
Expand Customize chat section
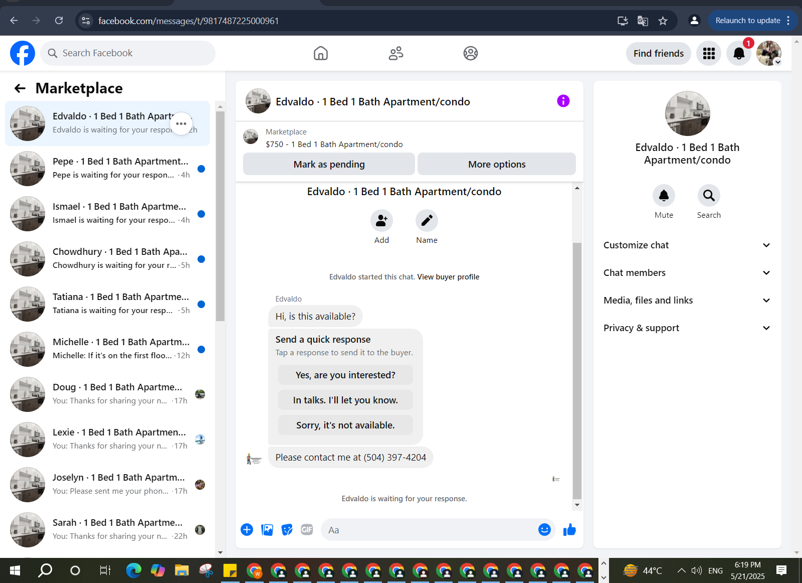click(687, 245)
